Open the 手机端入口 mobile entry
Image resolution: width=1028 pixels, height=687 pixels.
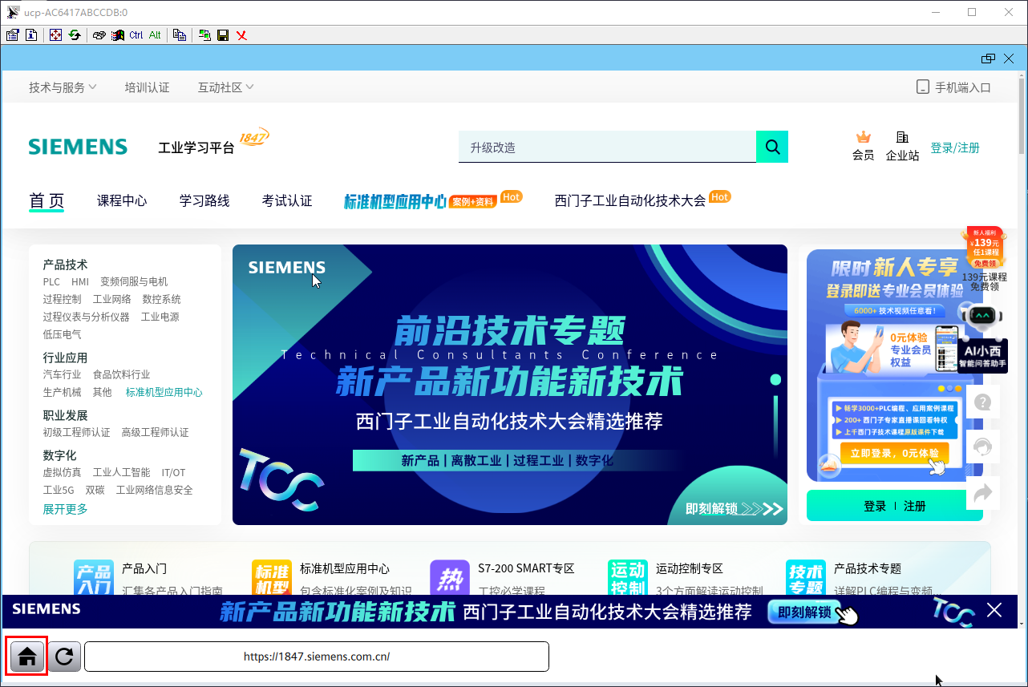click(954, 87)
